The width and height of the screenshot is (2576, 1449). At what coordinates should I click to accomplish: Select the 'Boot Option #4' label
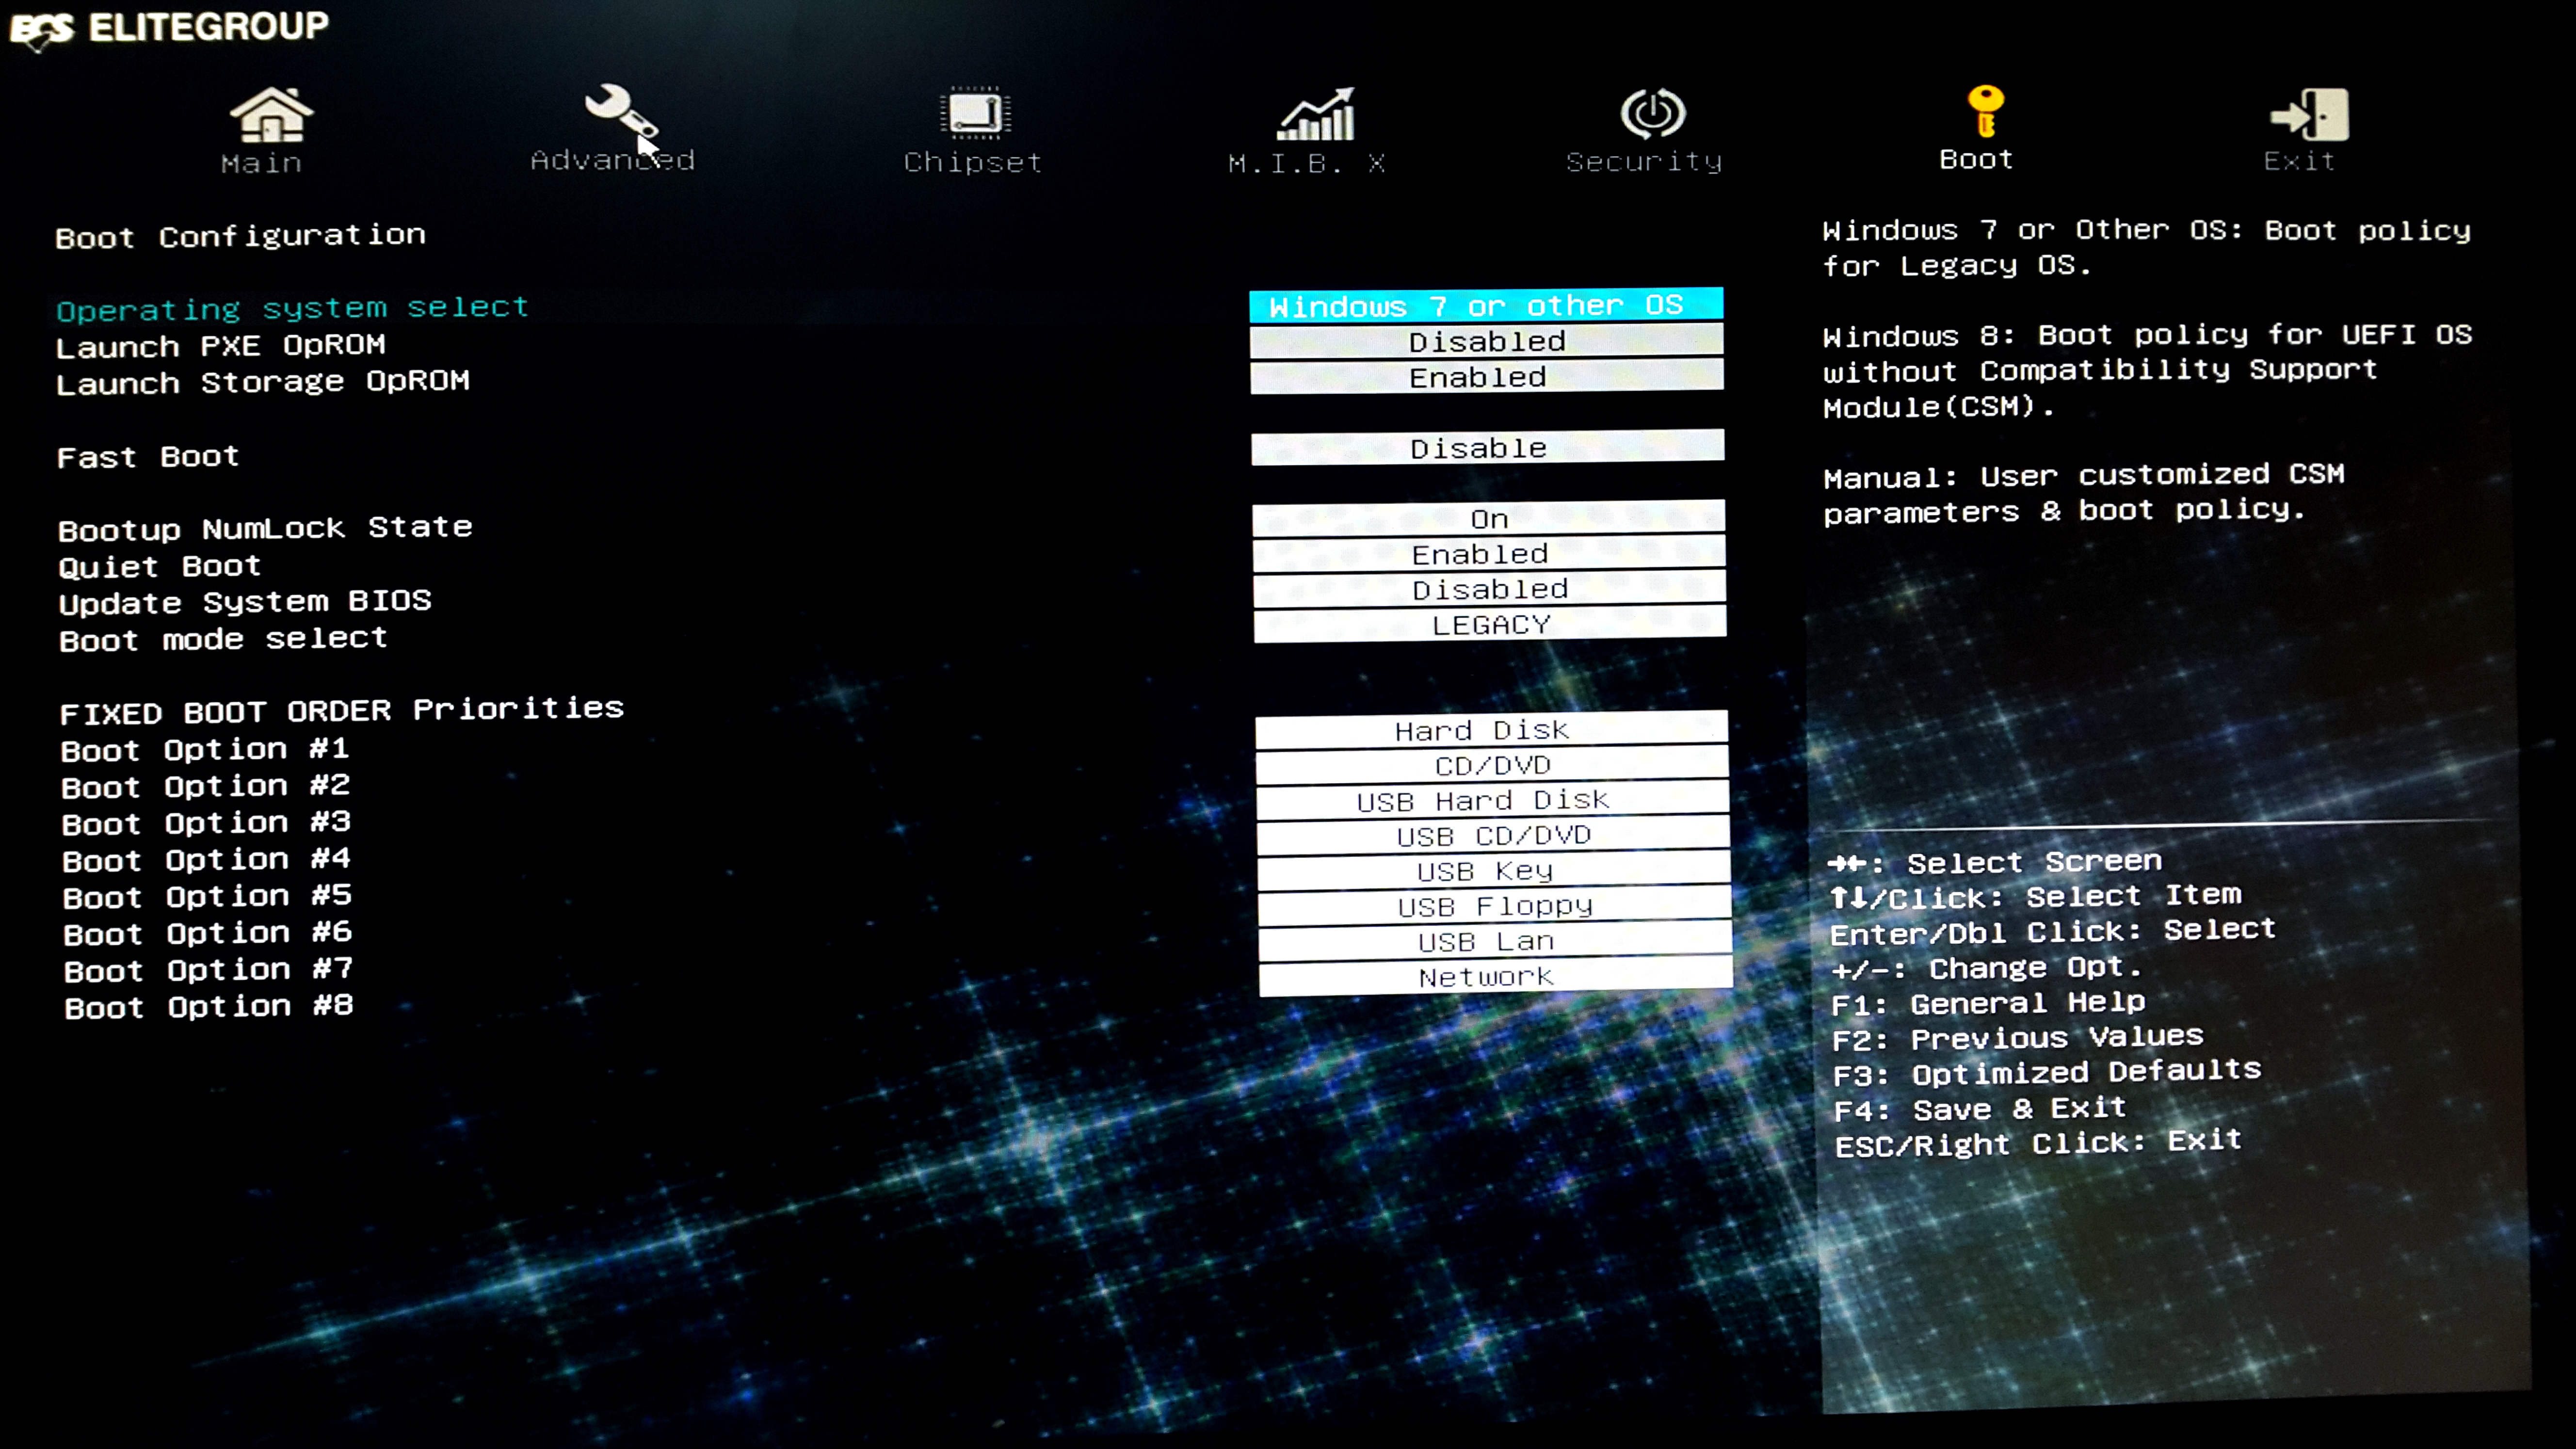tap(207, 860)
